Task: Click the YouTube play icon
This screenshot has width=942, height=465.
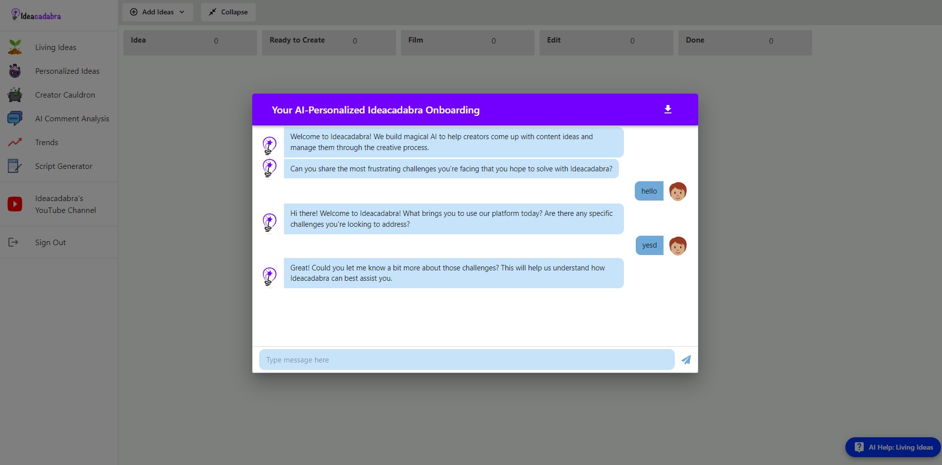Action: click(15, 204)
